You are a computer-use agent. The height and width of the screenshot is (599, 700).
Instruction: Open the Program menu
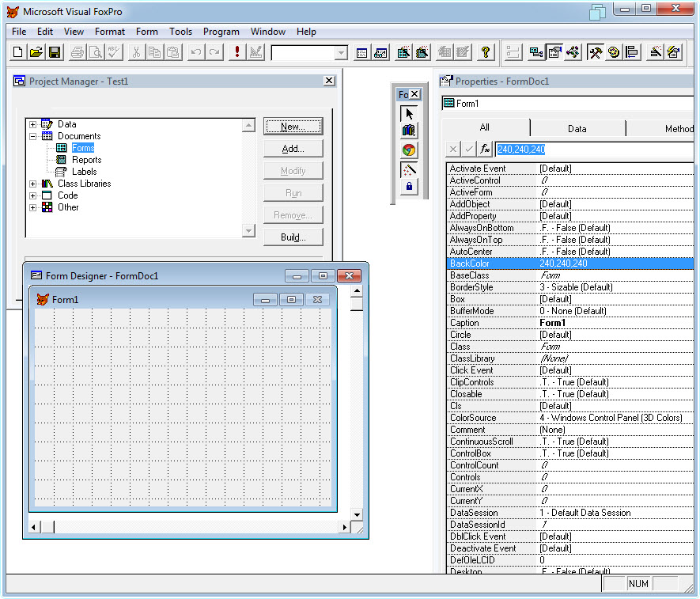tap(221, 32)
